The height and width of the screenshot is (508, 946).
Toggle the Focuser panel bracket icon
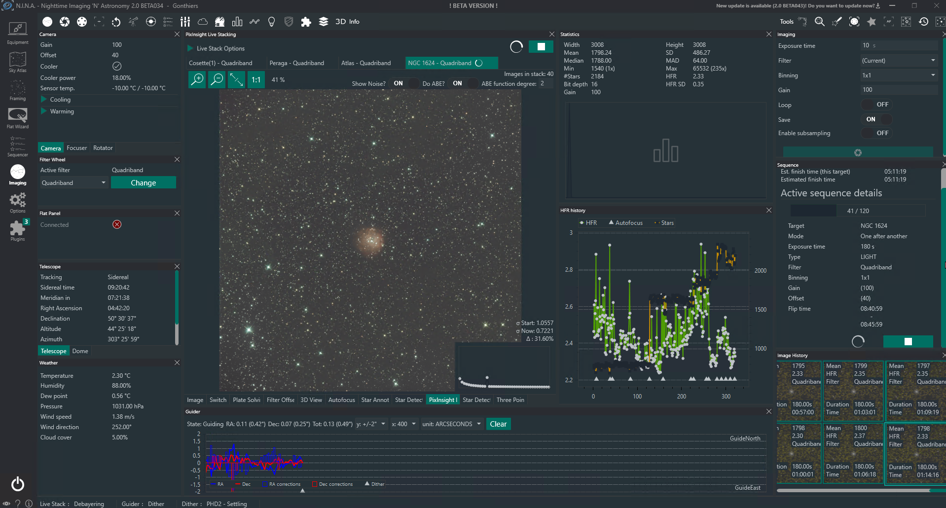coord(99,22)
